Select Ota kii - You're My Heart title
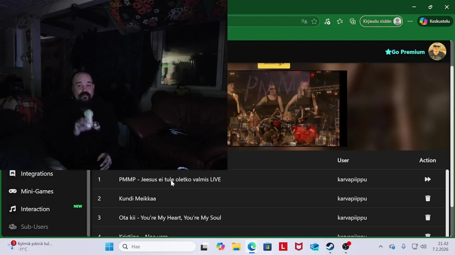The image size is (455, 255). 170,218
